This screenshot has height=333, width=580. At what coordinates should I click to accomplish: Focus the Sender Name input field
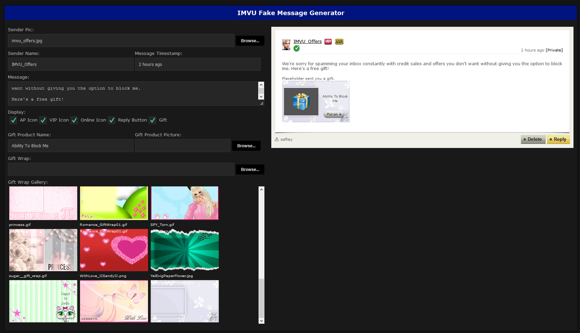coord(71,64)
